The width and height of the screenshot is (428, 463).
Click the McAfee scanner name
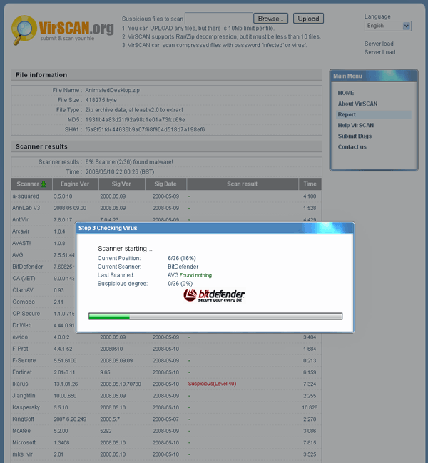click(x=21, y=431)
